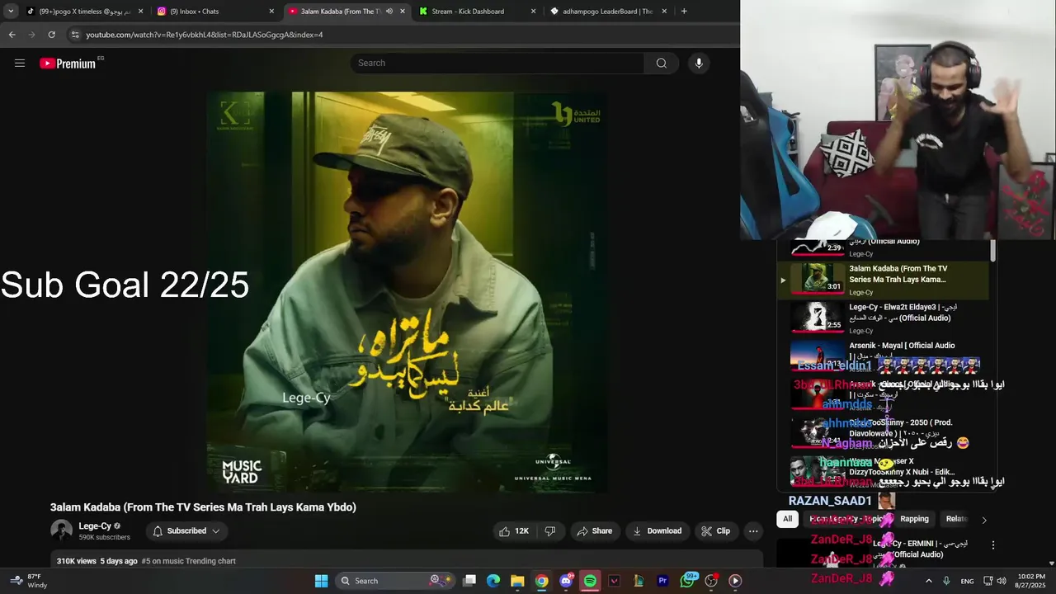Open Spotify from the taskbar
Screen dimensions: 1056x594
click(x=590, y=581)
